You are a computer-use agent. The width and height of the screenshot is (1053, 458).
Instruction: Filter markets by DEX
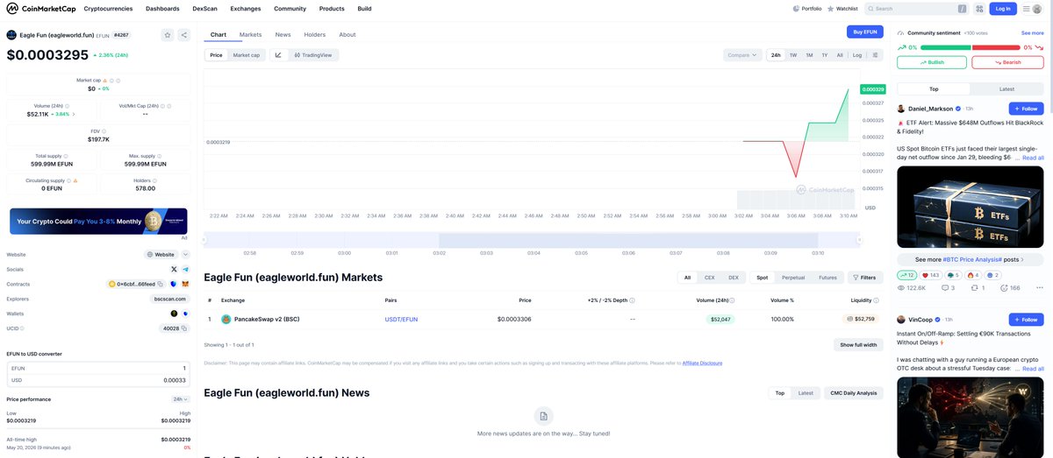tap(734, 278)
